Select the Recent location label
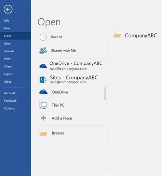This screenshot has width=162, height=176. point(56,37)
